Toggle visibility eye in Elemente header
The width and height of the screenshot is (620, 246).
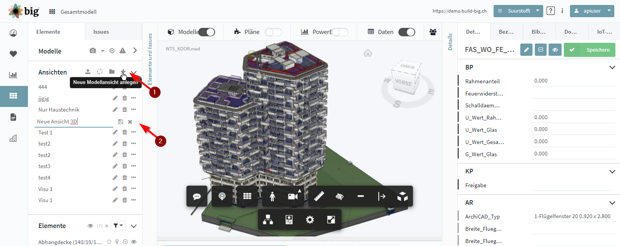click(91, 226)
